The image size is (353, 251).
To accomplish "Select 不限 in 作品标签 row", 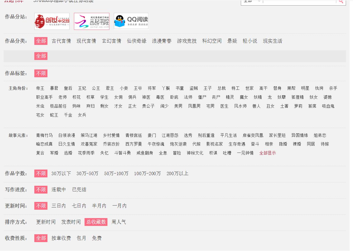I will click(x=41, y=73).
